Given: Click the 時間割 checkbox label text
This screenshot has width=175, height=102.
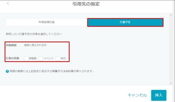Looking at the screenshot, I should tap(33, 58).
